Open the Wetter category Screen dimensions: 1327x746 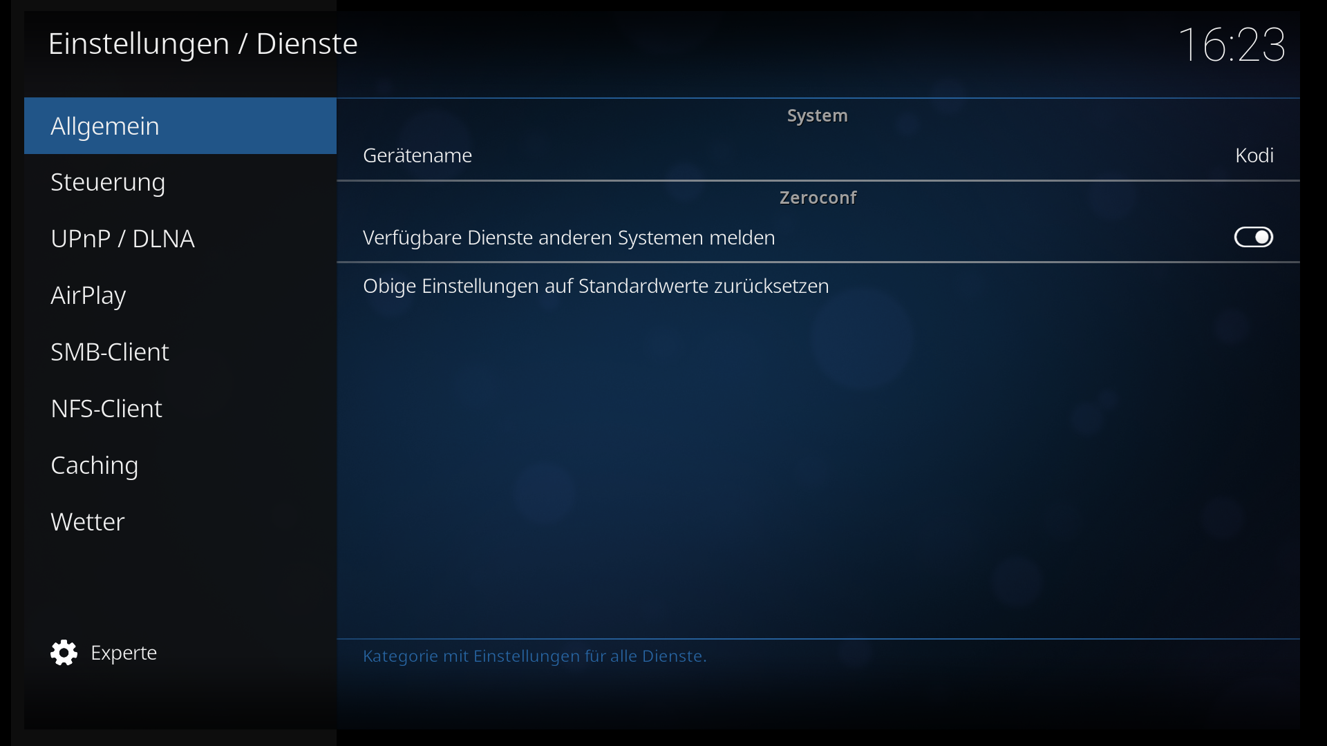click(180, 522)
